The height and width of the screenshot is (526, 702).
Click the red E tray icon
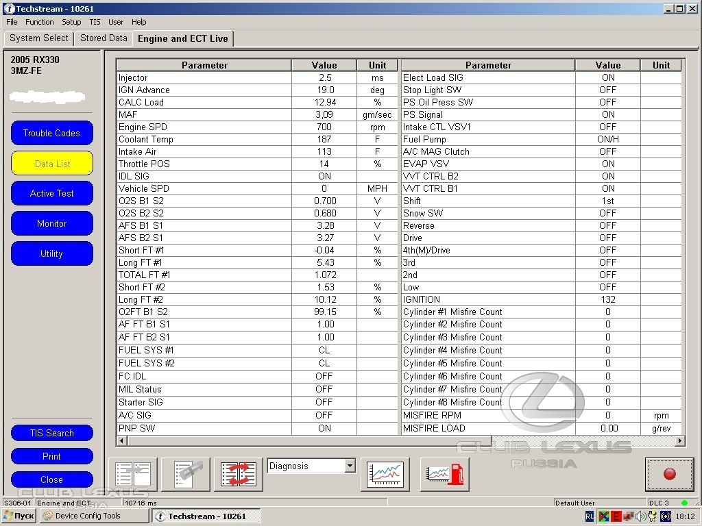pos(616,516)
